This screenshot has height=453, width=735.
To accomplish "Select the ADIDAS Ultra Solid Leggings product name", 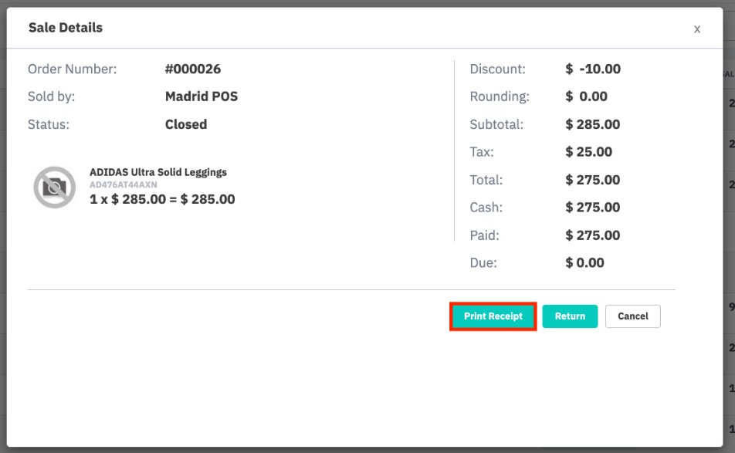I will [x=158, y=172].
